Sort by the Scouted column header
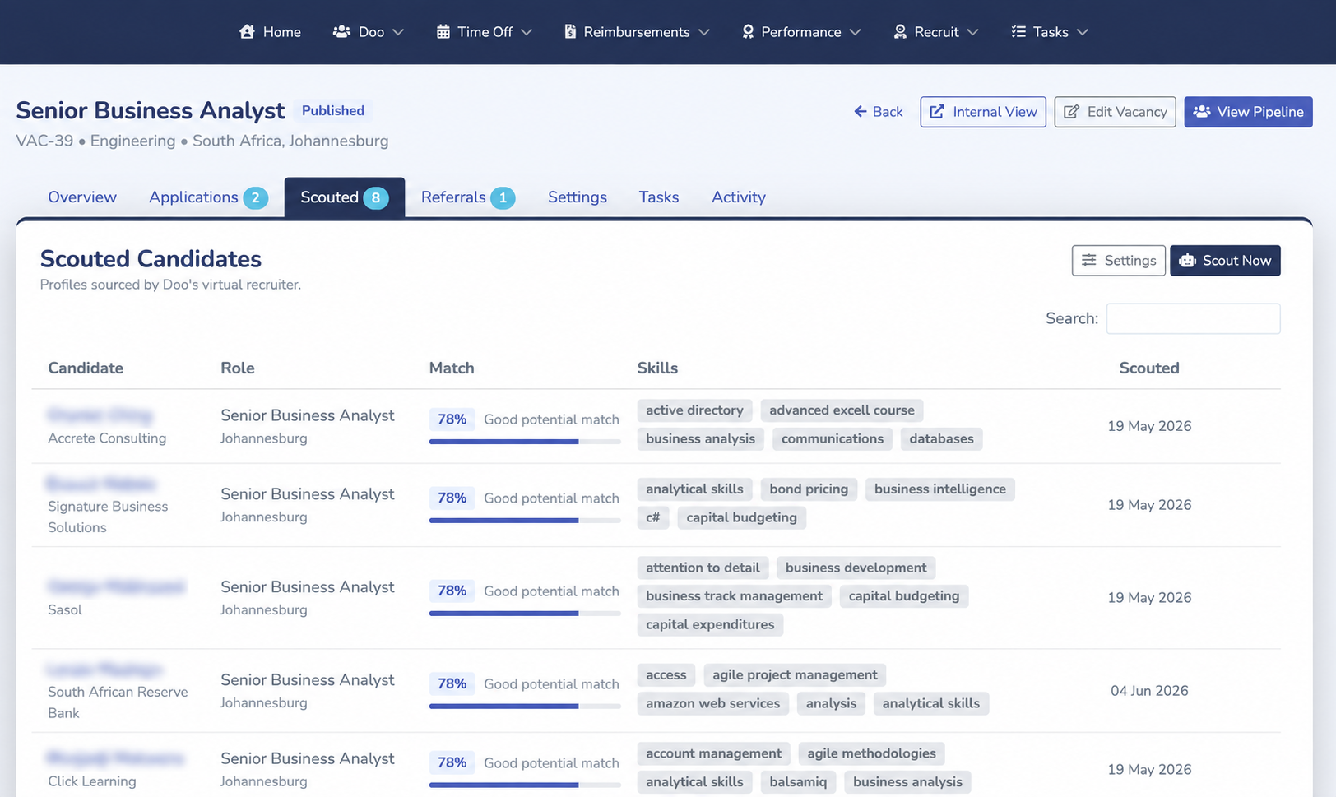 click(1149, 368)
